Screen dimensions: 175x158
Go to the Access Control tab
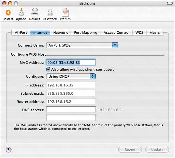click(x=117, y=33)
